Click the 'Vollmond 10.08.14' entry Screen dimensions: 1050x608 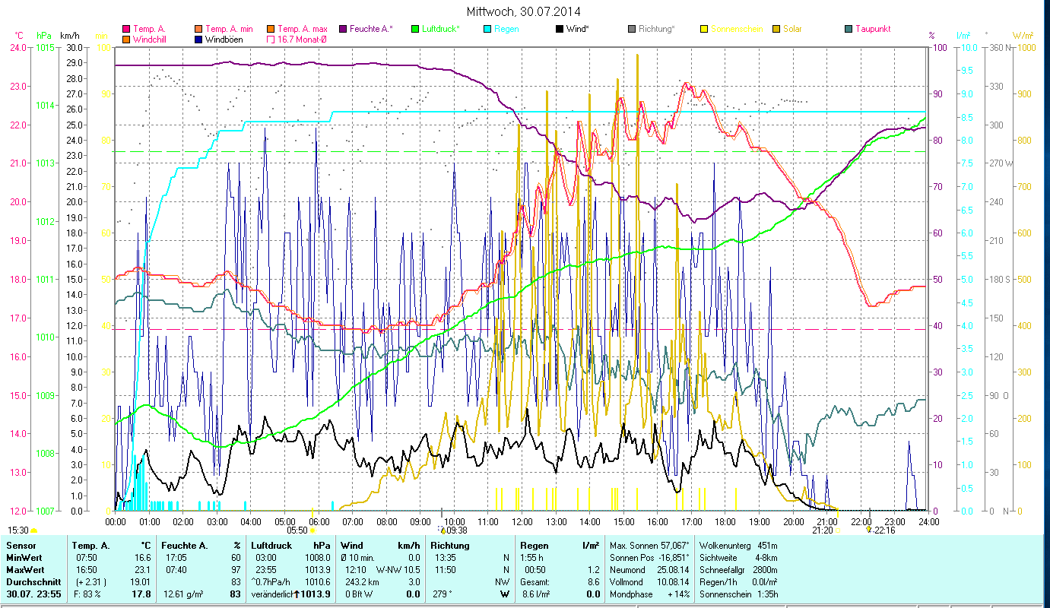649,582
